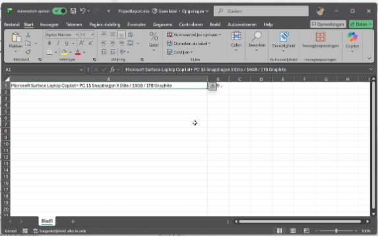Open Voorwaardelijke opmaak conditional formatting
The width and height of the screenshot is (378, 237).
click(194, 35)
